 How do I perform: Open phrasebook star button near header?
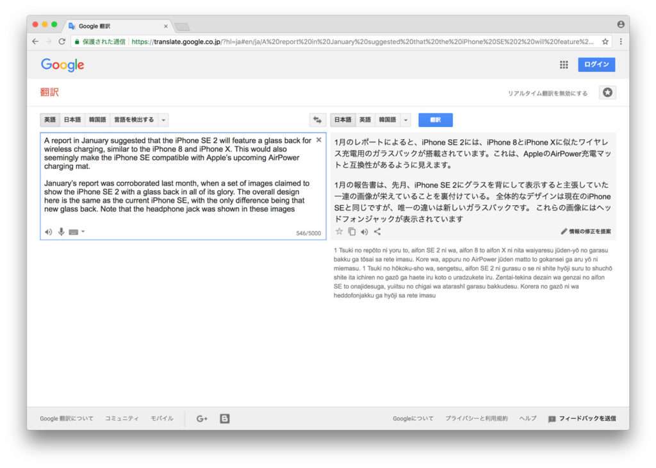[x=607, y=92]
